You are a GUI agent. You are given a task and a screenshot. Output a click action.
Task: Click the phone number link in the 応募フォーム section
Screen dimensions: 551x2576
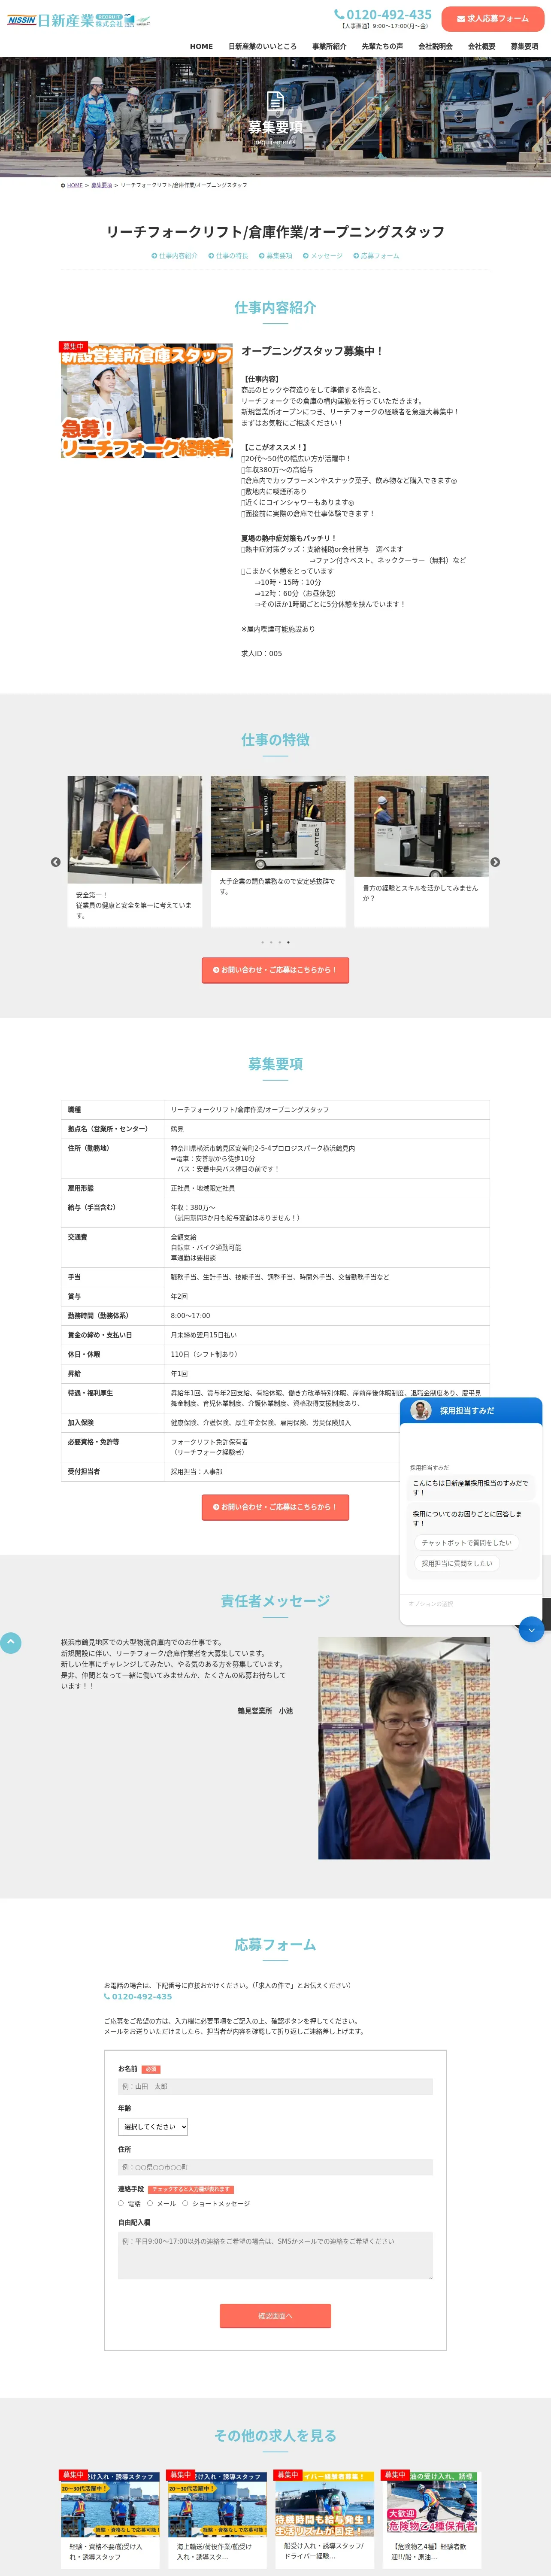pos(138,1997)
